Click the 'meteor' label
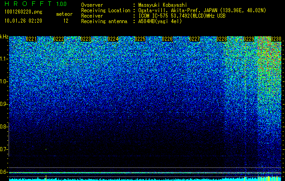 pyautogui.click(x=64, y=14)
